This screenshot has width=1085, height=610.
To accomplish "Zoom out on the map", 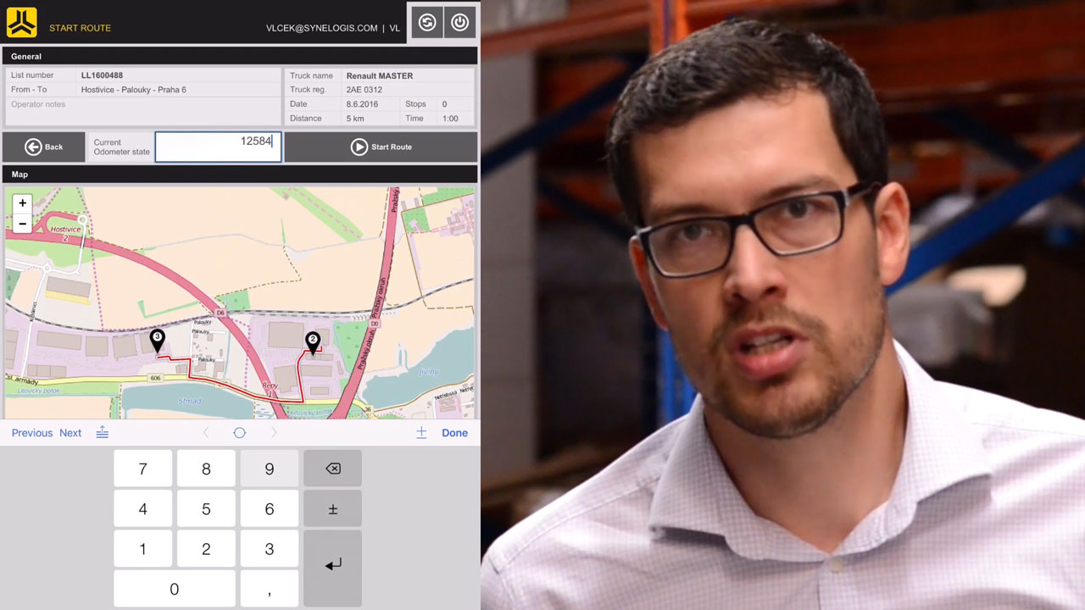I will 22,224.
